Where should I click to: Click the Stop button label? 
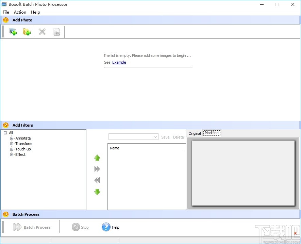[85, 227]
